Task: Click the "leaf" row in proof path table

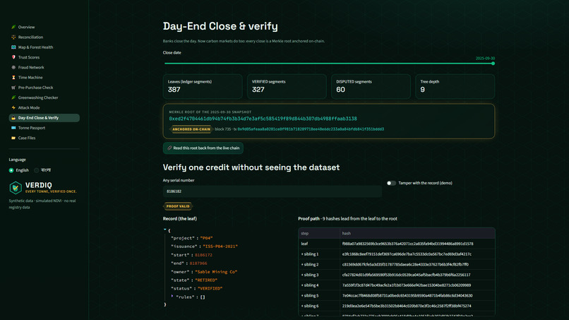Action: coord(397,244)
